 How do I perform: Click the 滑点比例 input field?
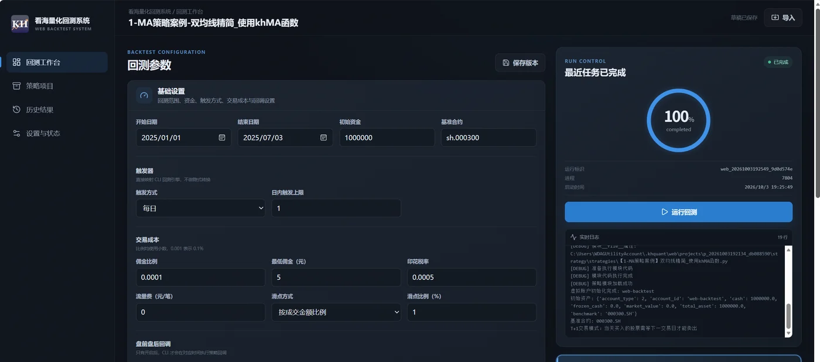point(472,312)
